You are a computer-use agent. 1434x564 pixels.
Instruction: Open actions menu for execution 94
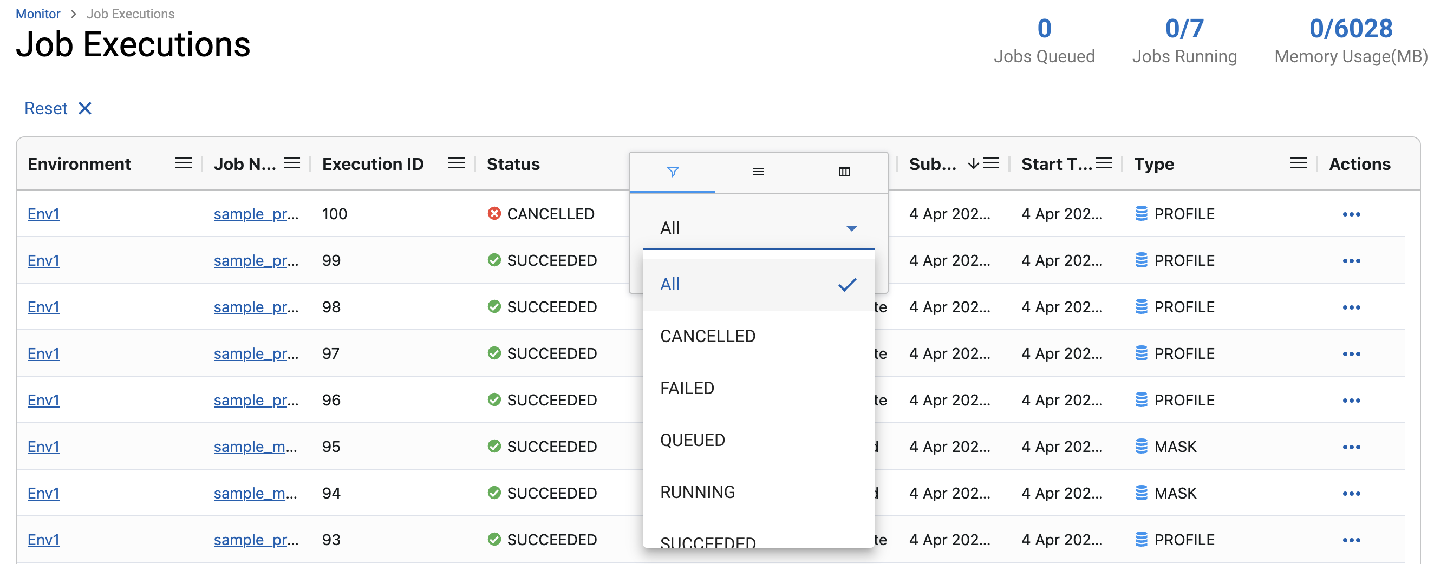[x=1351, y=494]
